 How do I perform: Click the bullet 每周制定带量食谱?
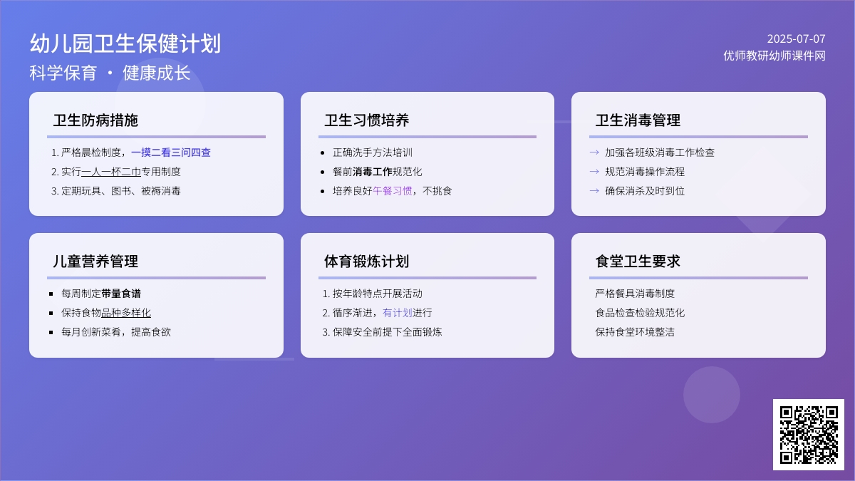point(101,294)
